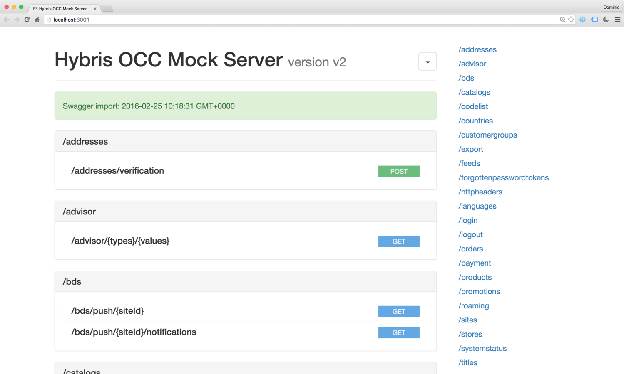Jump to /codelist in the sidebar
The image size is (624, 374).
(473, 106)
